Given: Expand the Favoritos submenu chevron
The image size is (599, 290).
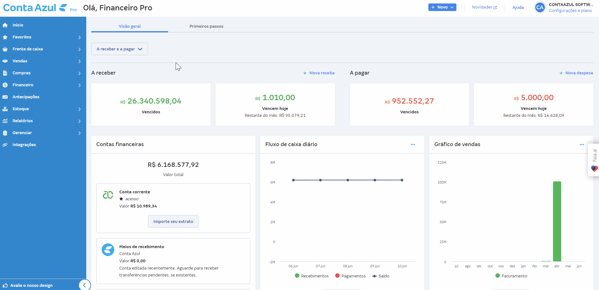Looking at the screenshot, I should tap(79, 37).
